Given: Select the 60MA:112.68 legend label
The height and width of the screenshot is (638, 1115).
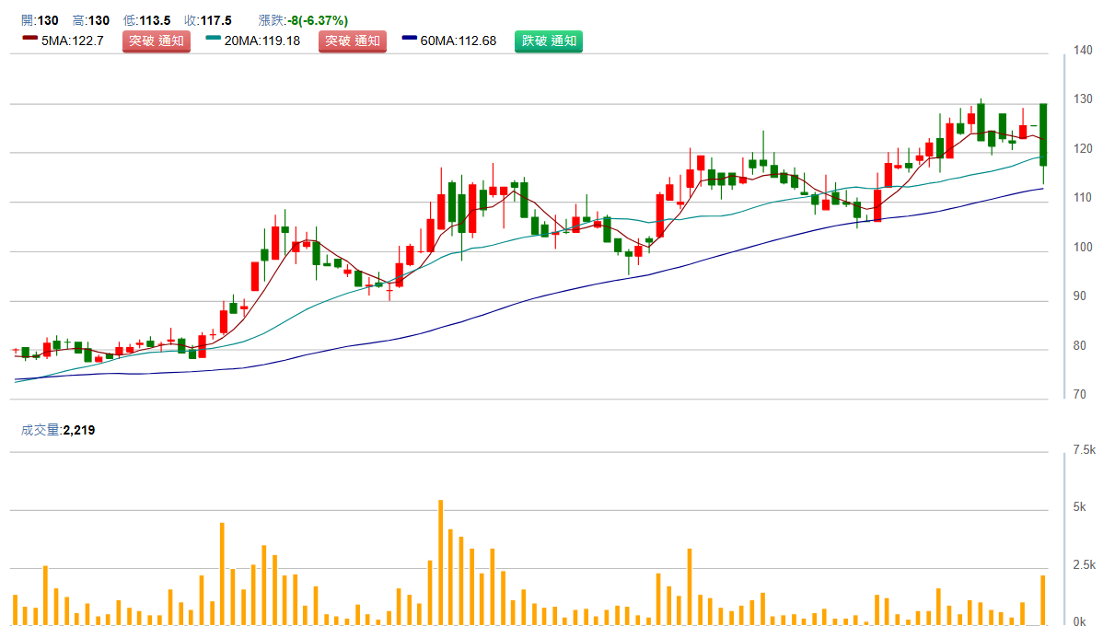Looking at the screenshot, I should tap(458, 41).
